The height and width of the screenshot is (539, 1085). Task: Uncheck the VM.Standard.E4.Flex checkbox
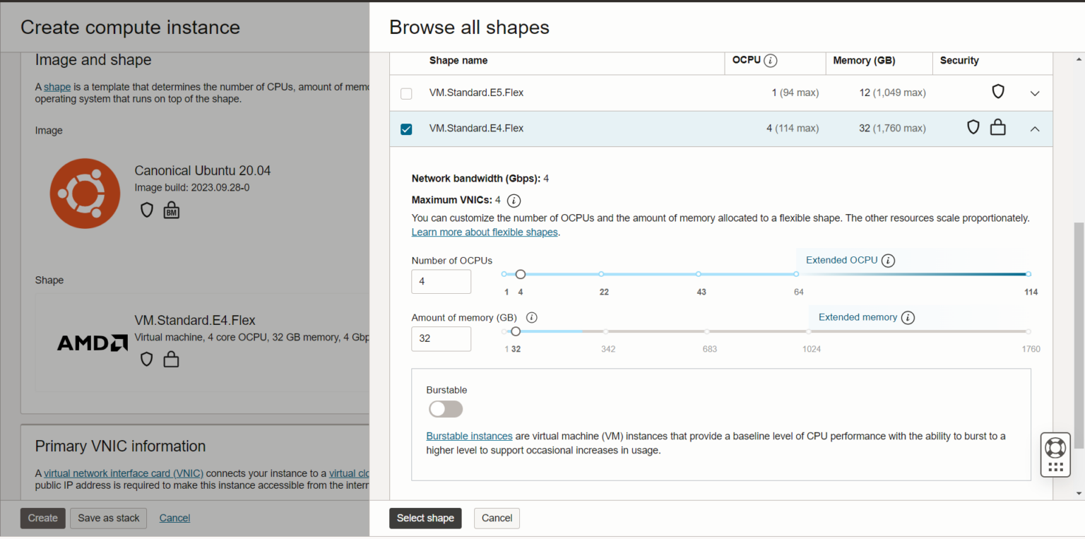pos(406,129)
